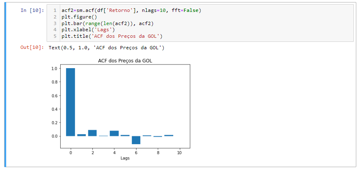This screenshot has height=170, width=360.
Task: Click the negative bar at lag 6
Action: [136, 140]
